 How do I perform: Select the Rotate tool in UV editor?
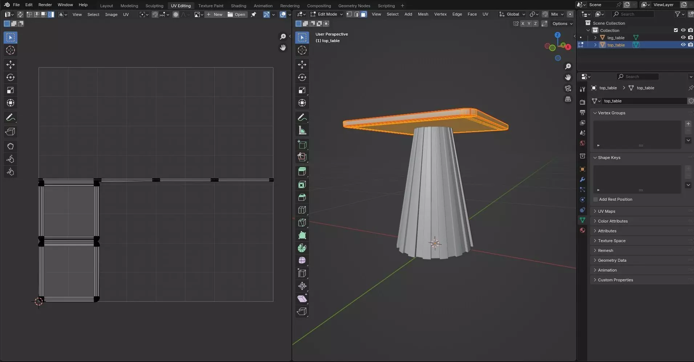point(11,77)
